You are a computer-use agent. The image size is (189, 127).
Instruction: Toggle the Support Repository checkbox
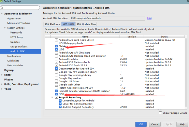point(56,97)
